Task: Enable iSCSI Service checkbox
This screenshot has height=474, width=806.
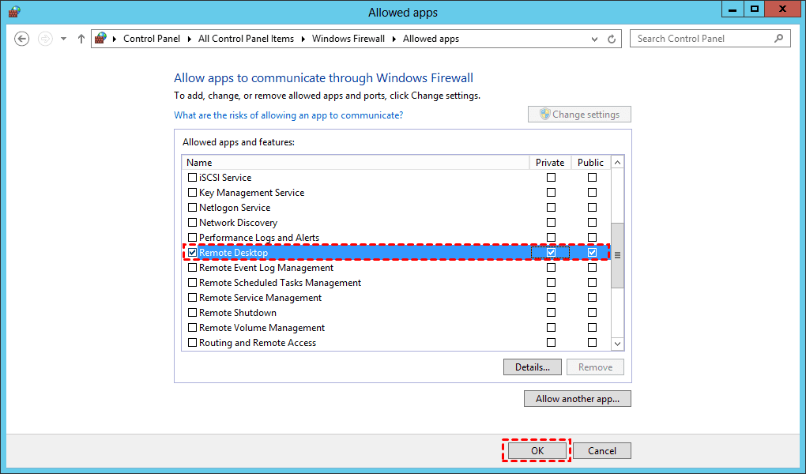Action: pos(192,178)
